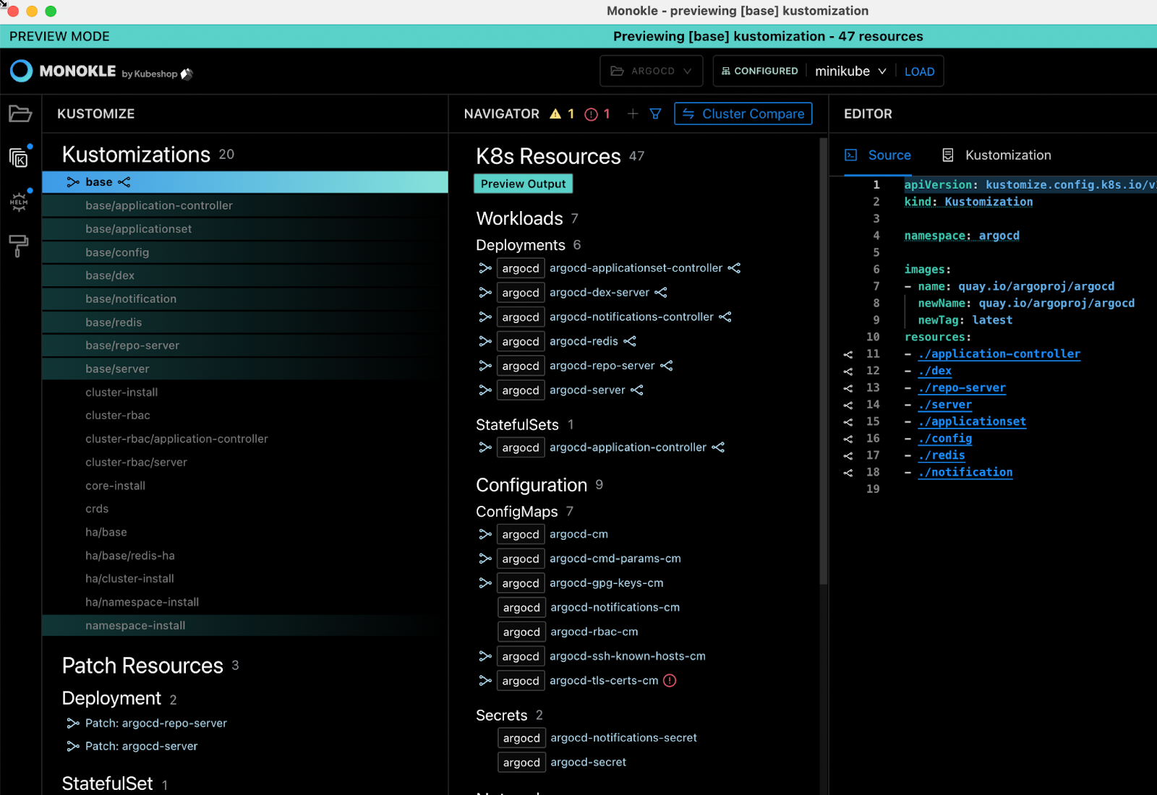
Task: Click the error icon beside argocd-tls-certs-cm
Action: click(x=670, y=681)
